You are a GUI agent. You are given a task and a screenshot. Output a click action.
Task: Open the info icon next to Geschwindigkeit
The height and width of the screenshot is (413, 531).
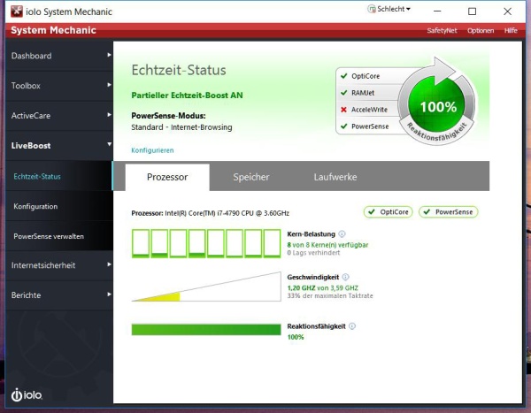coord(345,277)
